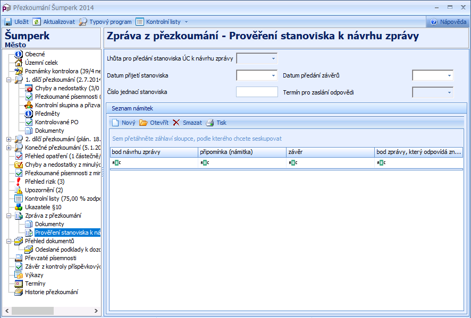Image resolution: width=471 pixels, height=318 pixels.
Task: Select the Předměty info icon
Action: [x=29, y=114]
